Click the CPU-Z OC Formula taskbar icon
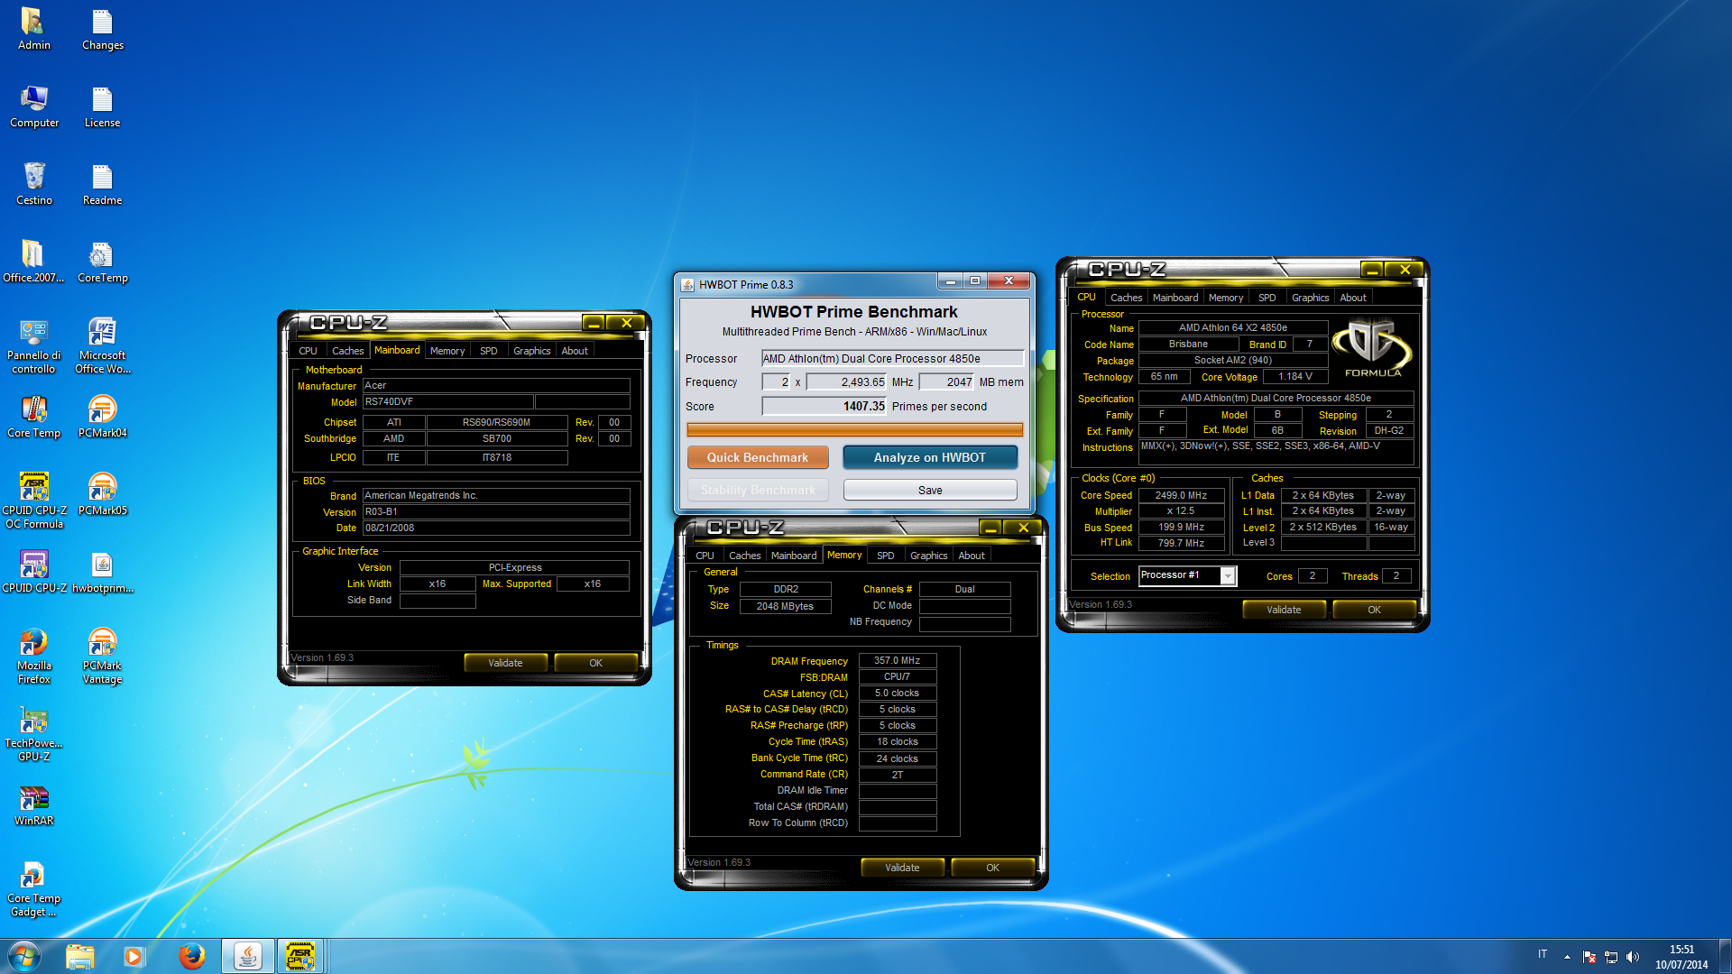 (299, 956)
